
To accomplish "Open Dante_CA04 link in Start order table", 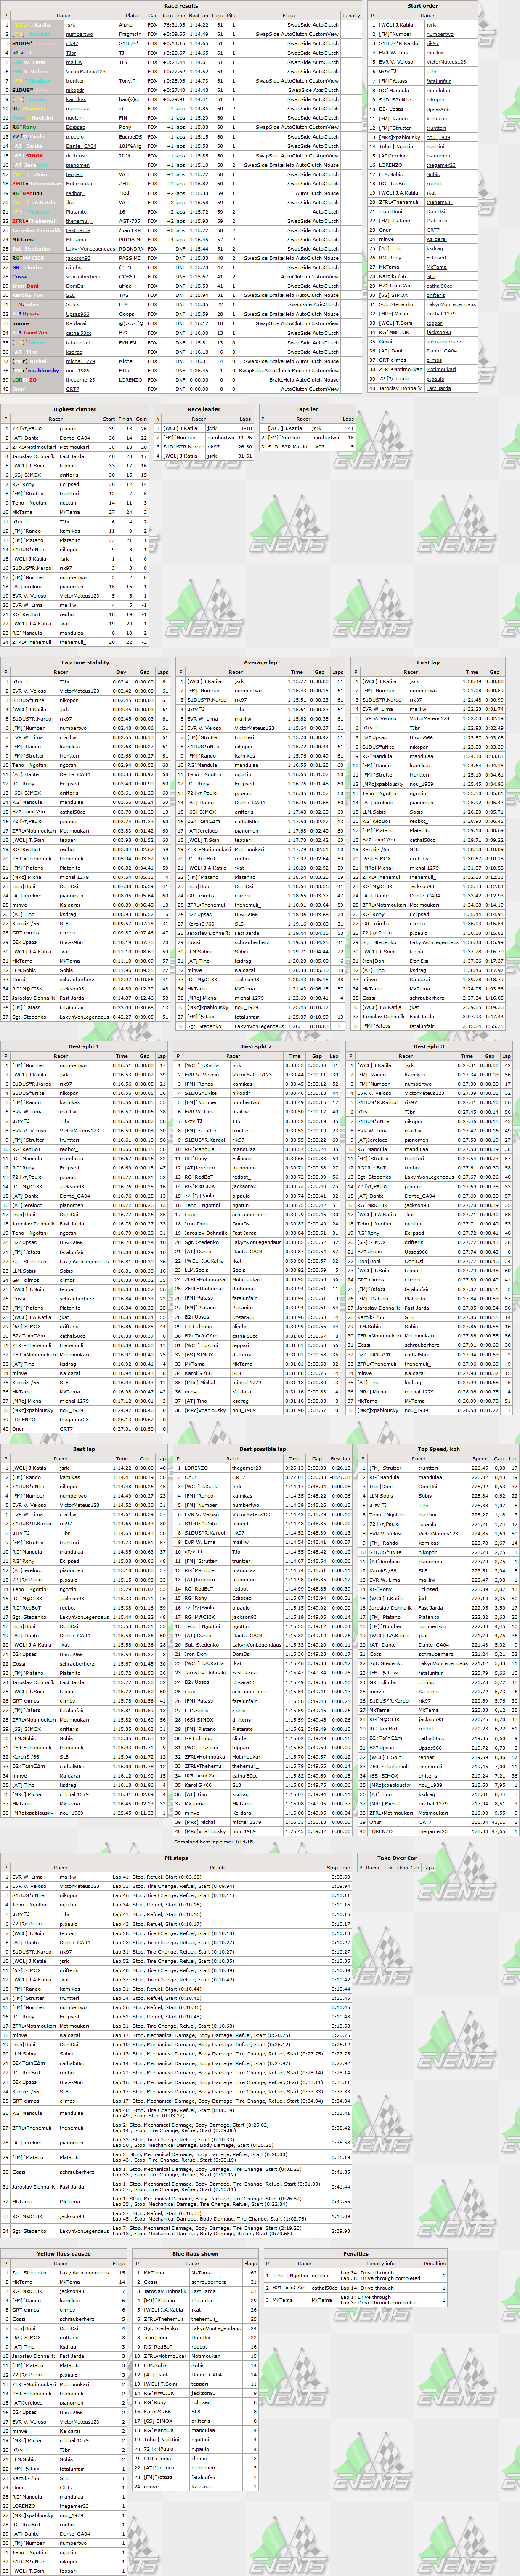I will [x=441, y=351].
